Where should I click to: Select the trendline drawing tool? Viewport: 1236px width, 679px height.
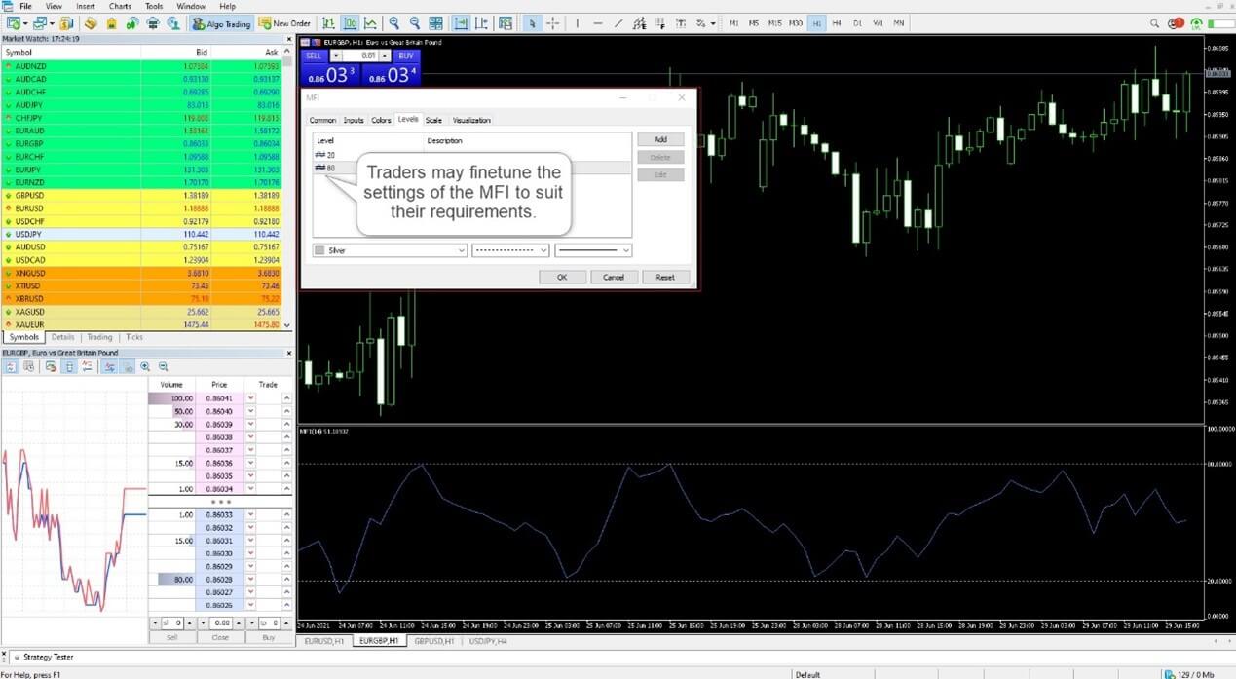[x=617, y=23]
